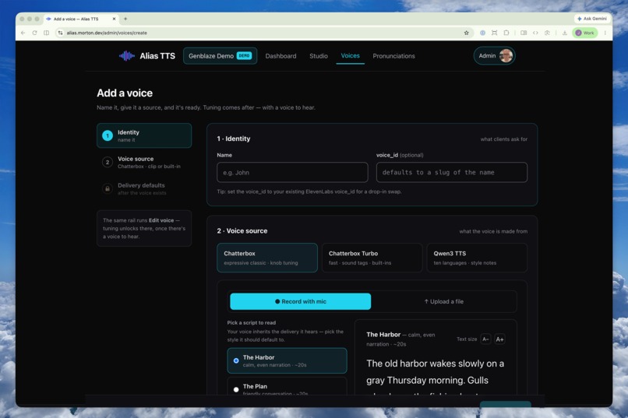This screenshot has height=418, width=628.
Task: Open the Voices page
Action: pyautogui.click(x=350, y=55)
